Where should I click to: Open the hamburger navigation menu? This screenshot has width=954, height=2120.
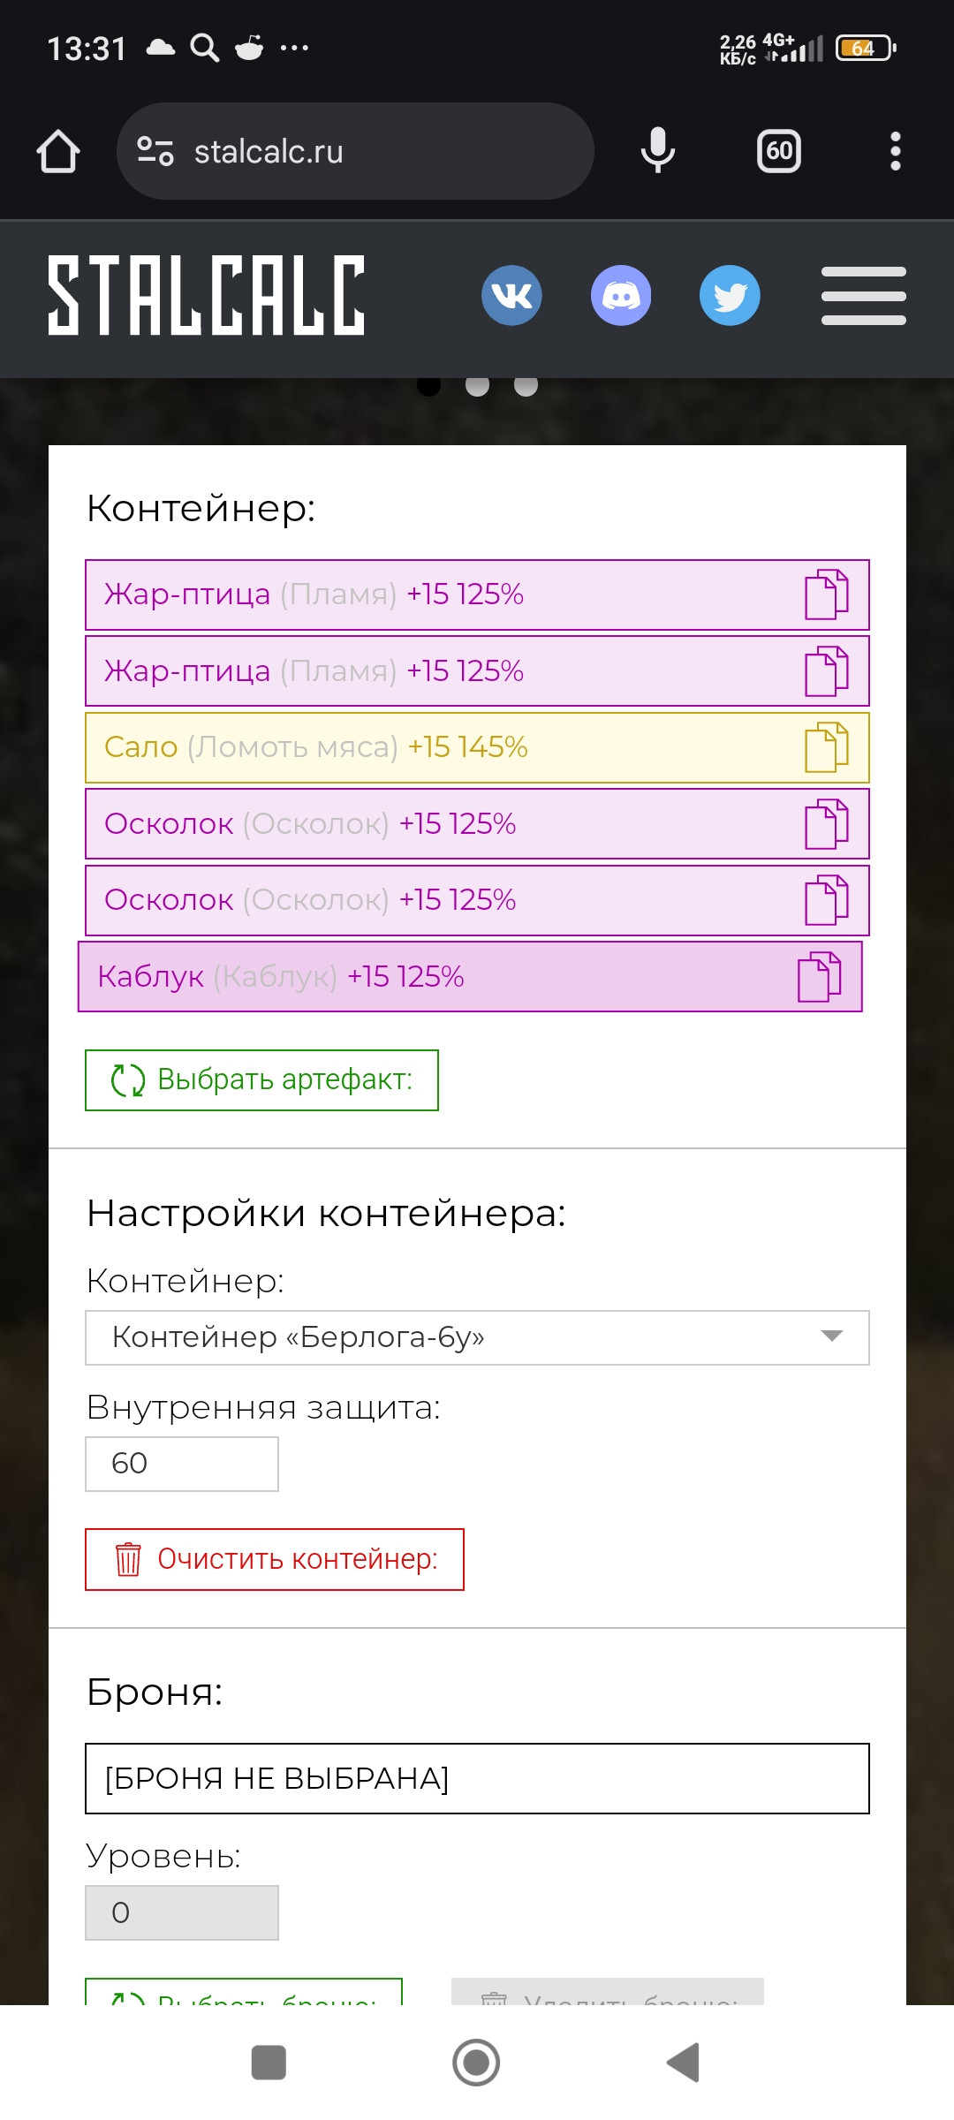click(x=863, y=296)
